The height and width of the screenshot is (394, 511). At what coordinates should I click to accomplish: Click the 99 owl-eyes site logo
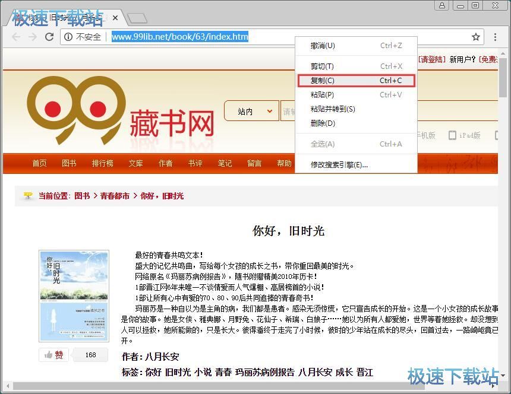coord(75,111)
